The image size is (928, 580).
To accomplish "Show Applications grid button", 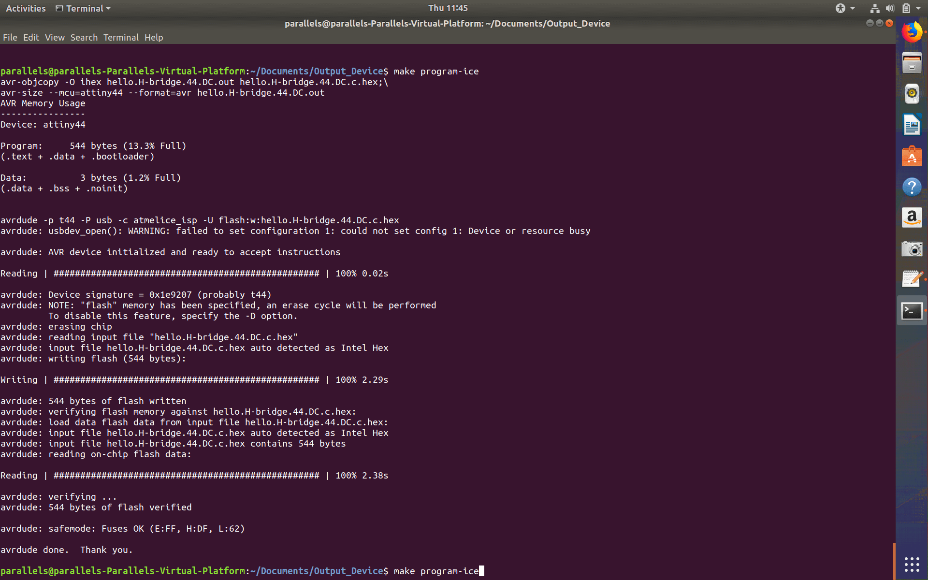I will pos(912,564).
